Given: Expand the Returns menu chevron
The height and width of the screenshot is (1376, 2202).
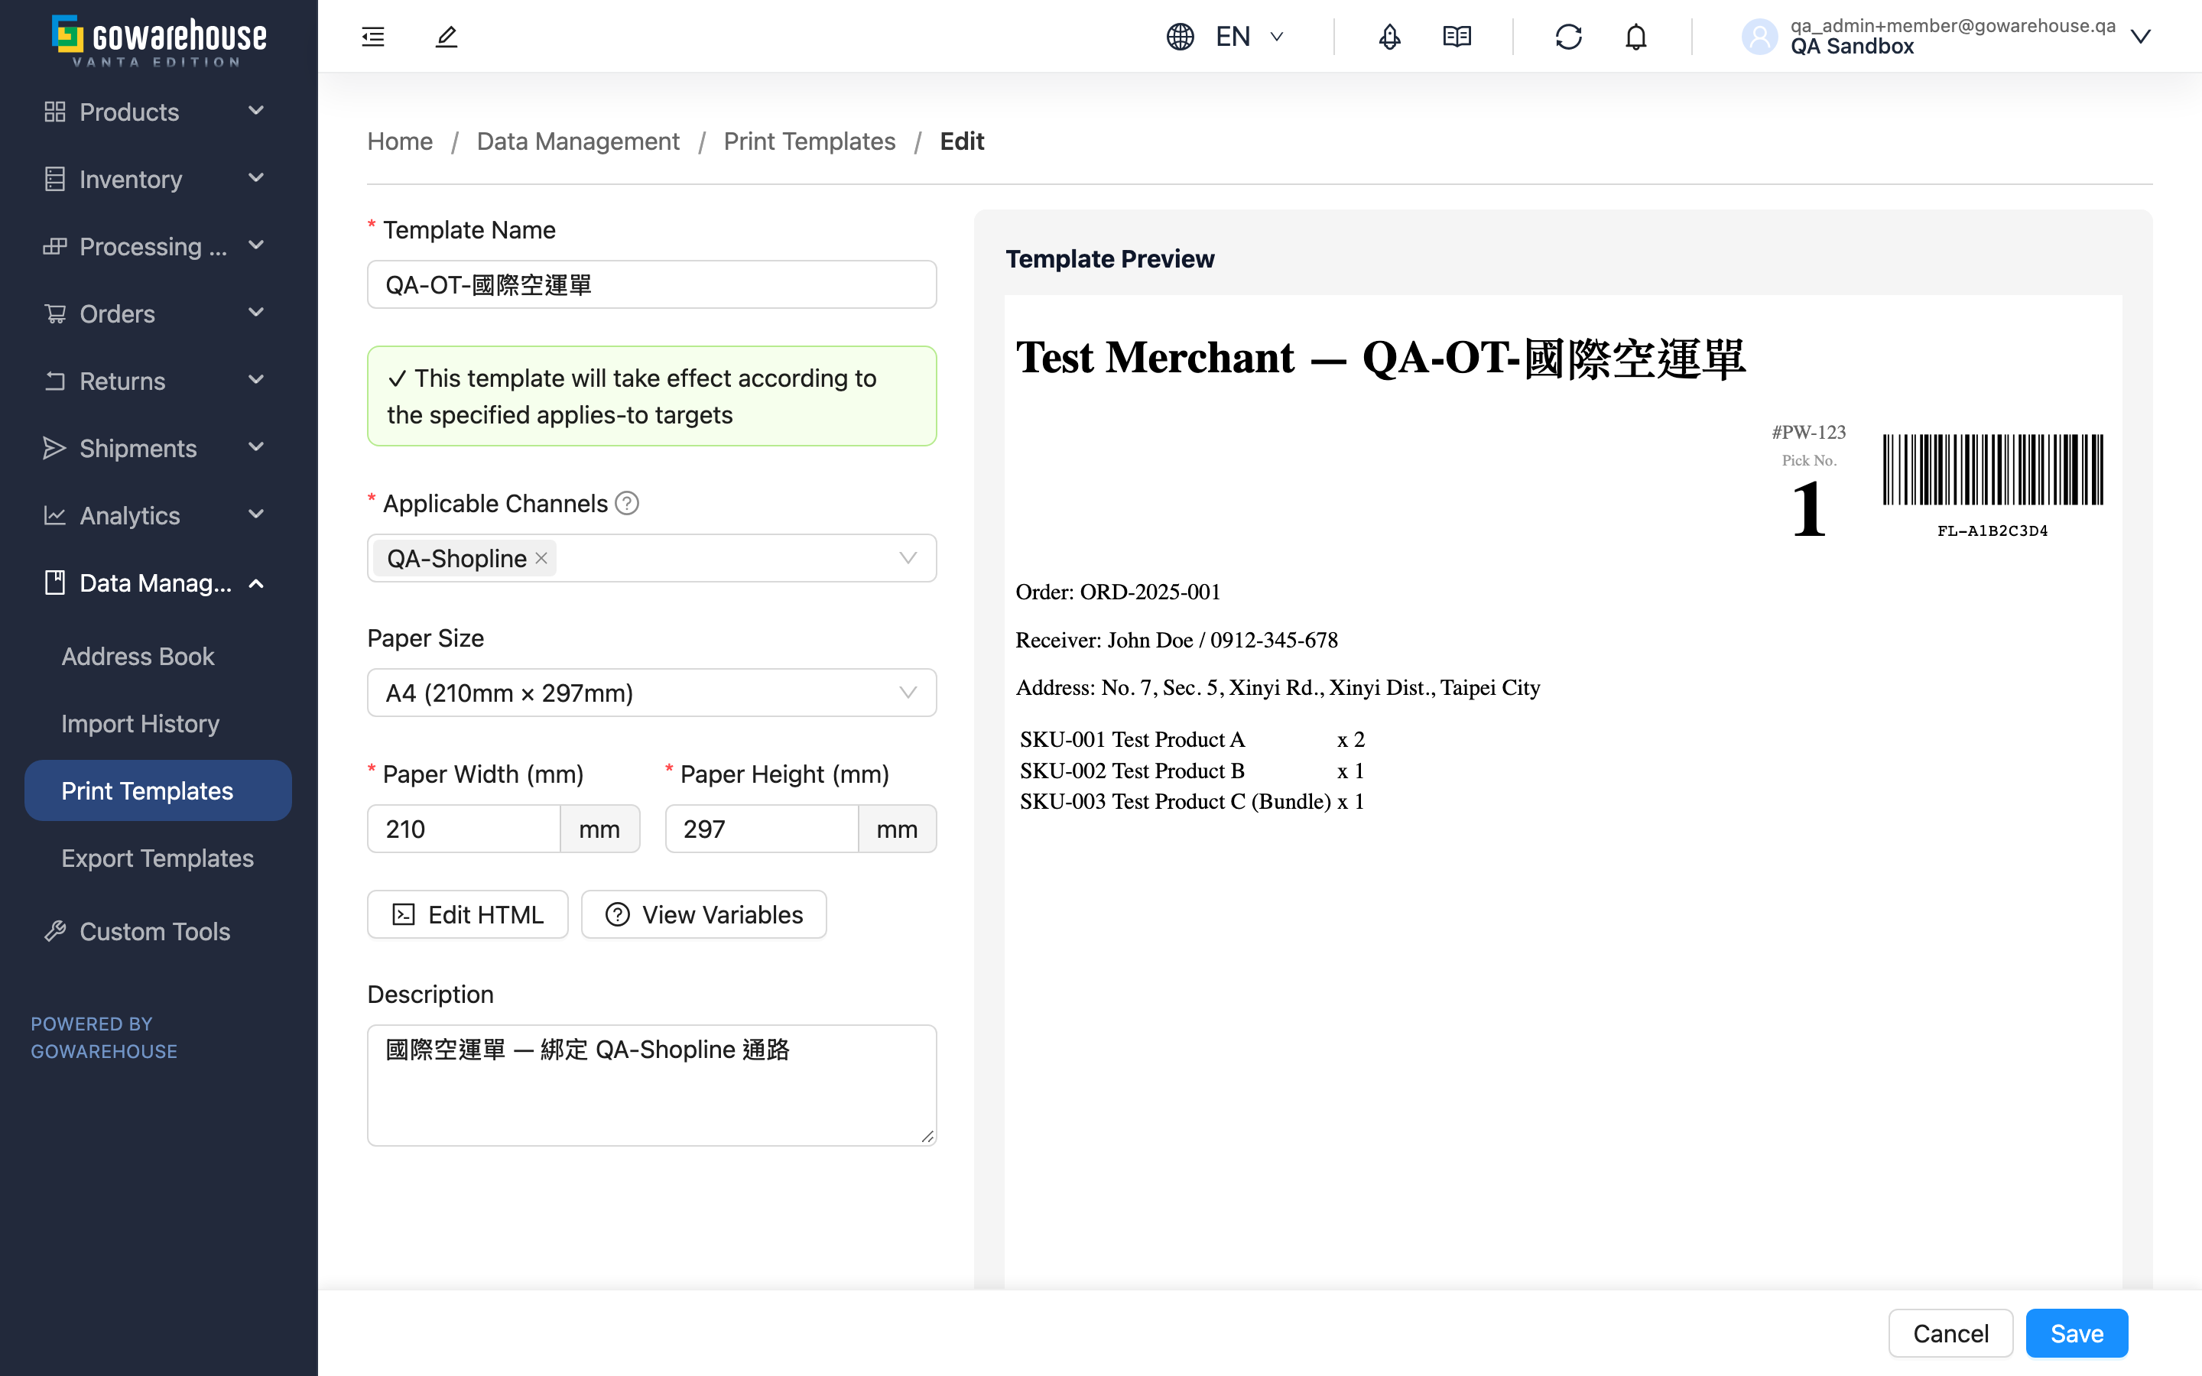Looking at the screenshot, I should click(257, 379).
